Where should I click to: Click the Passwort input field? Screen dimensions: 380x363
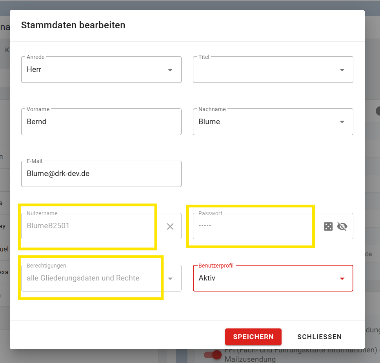point(255,226)
